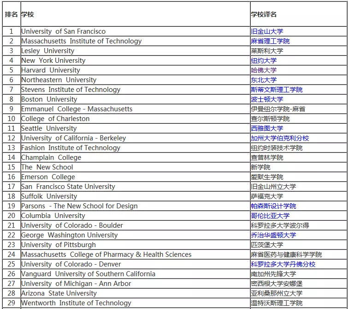Viewport: 348px width, 309px height.
Task: Click the 斯蒂文斯理工学院 link
Action: click(x=277, y=90)
